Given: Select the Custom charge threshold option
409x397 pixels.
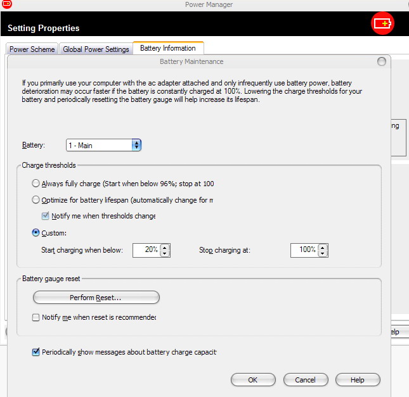Looking at the screenshot, I should coord(36,233).
